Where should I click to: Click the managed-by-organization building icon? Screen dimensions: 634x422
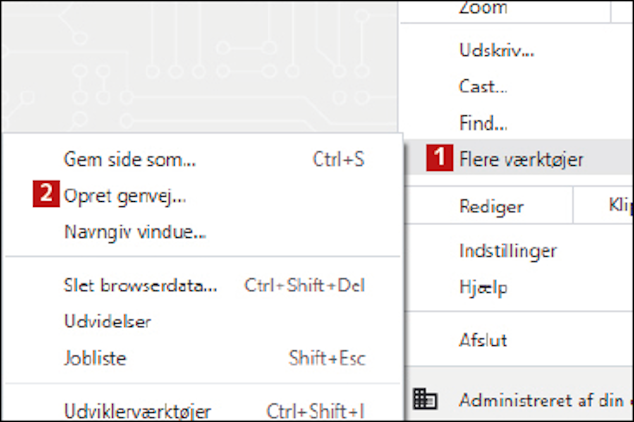425,399
